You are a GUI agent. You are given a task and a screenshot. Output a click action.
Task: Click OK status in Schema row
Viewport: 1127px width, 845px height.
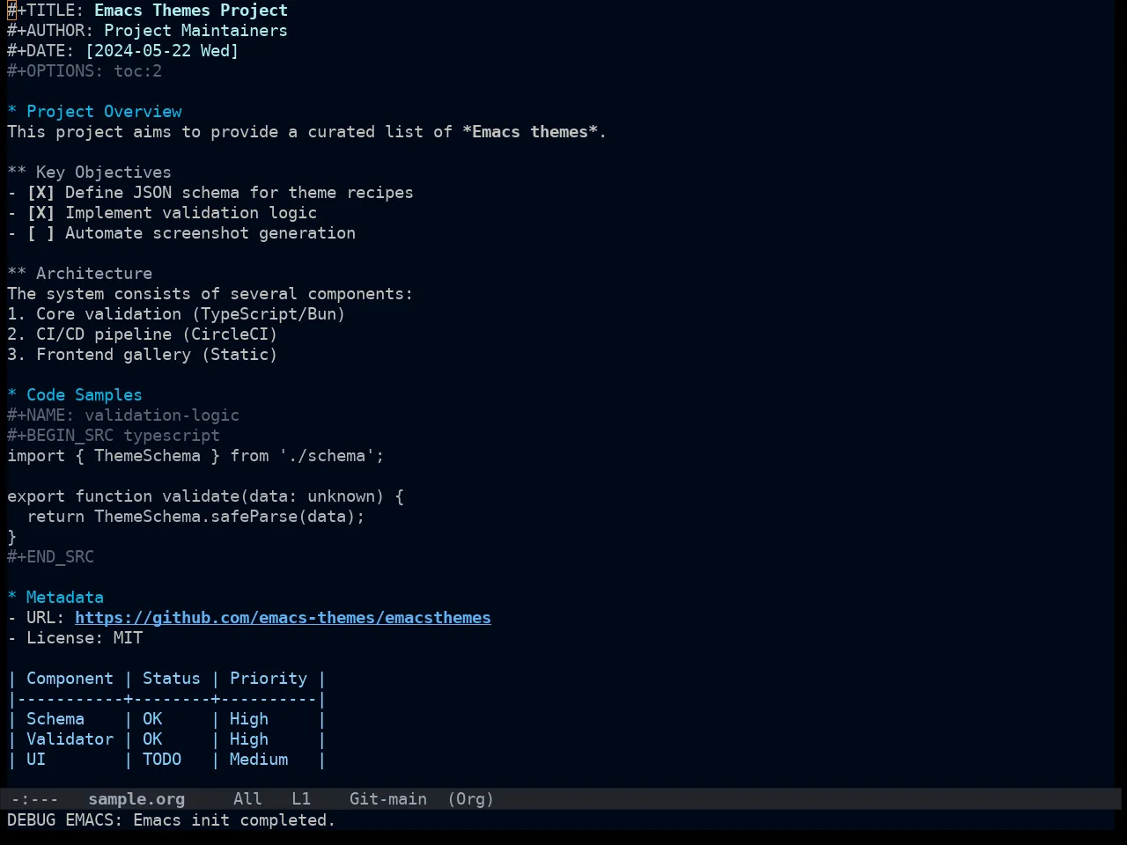coord(152,719)
